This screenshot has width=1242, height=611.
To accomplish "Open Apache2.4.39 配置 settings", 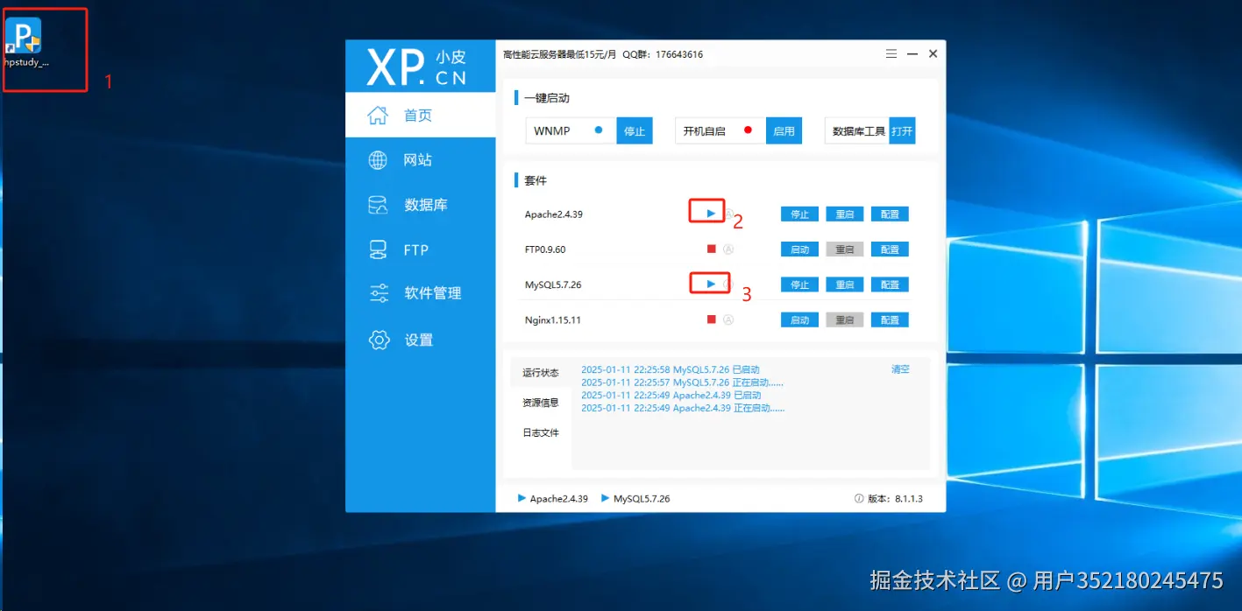I will pos(890,214).
